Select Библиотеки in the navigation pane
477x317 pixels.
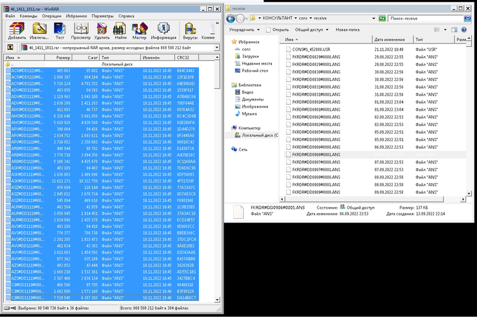[x=250, y=85]
